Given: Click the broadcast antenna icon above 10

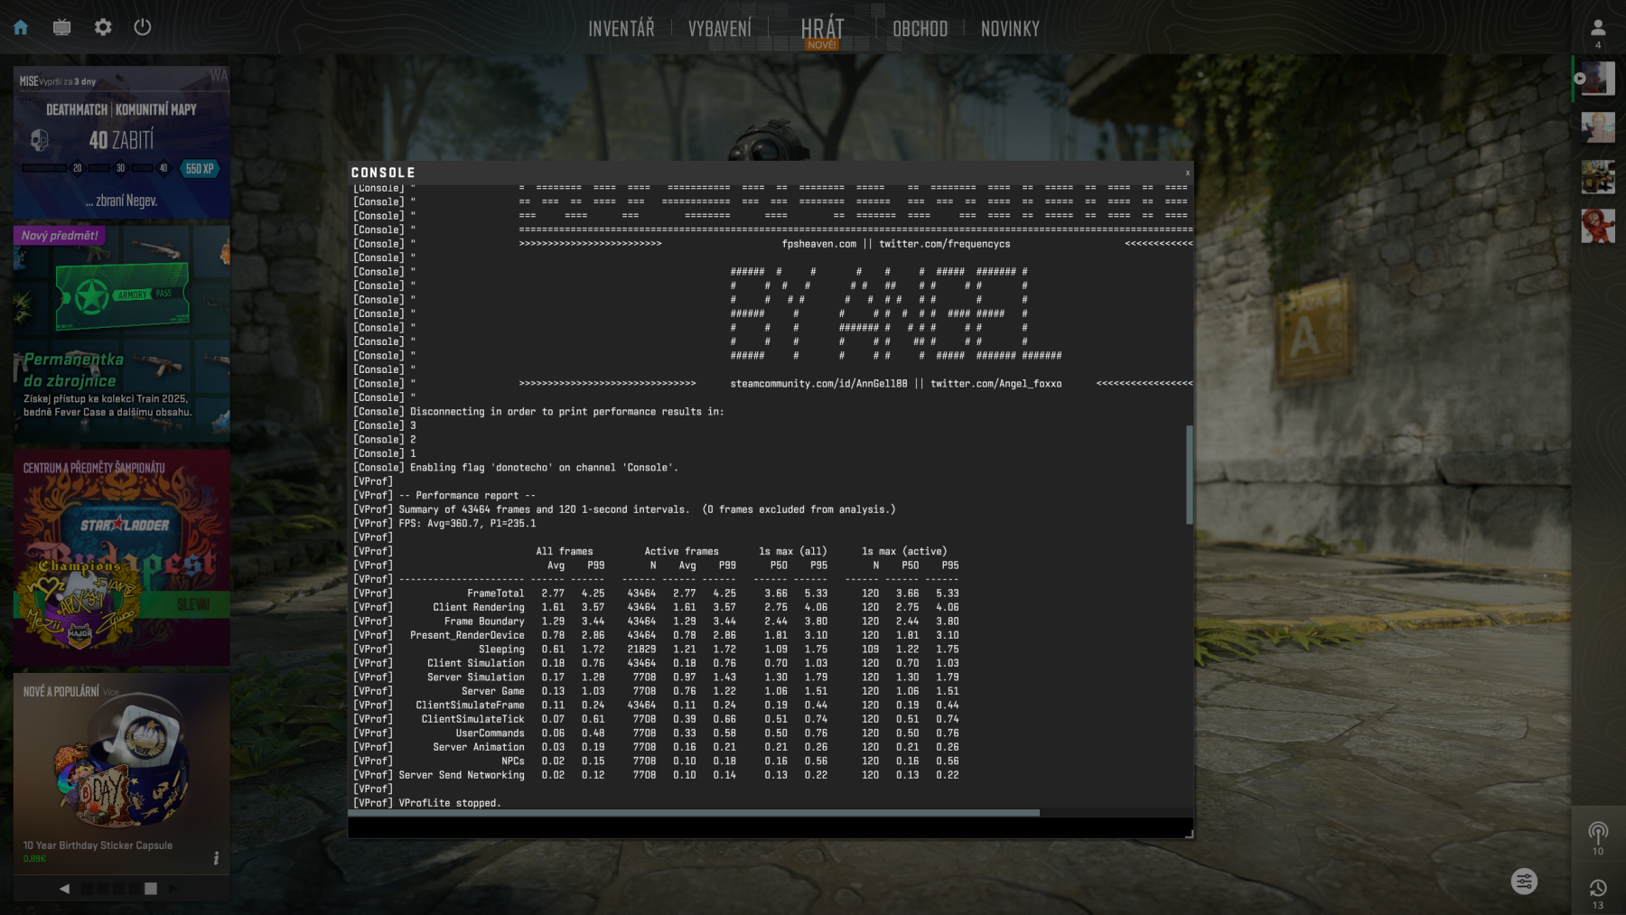Looking at the screenshot, I should (x=1597, y=831).
